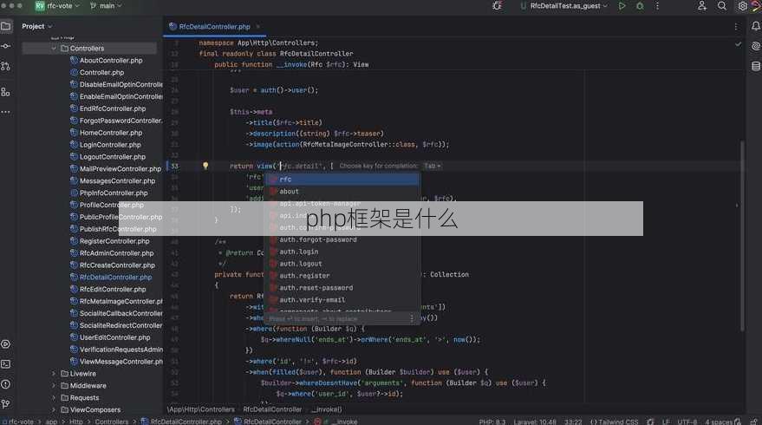762x425 pixels.
Task: Expand the Requests folder
Action: click(x=54, y=398)
